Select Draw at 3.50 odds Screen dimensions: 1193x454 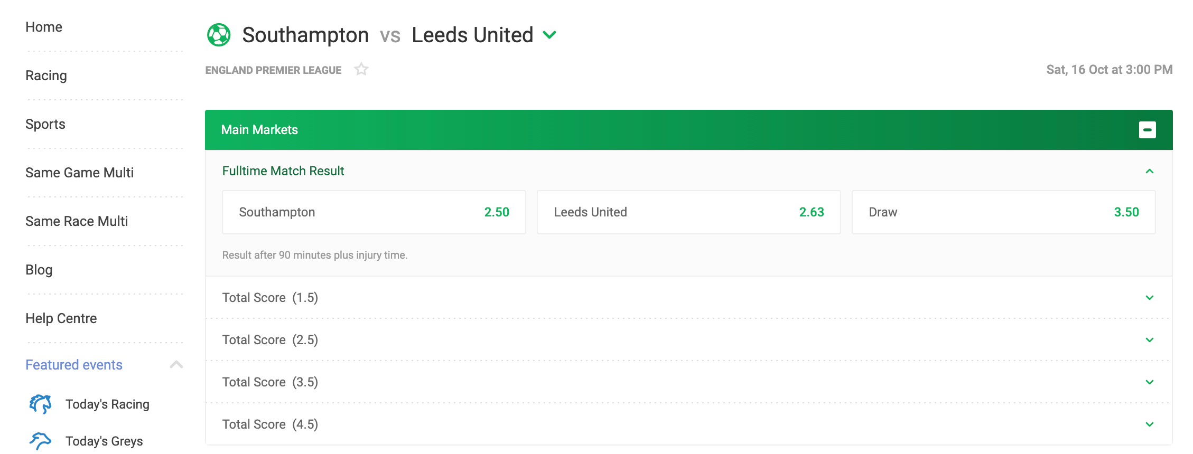[1004, 212]
